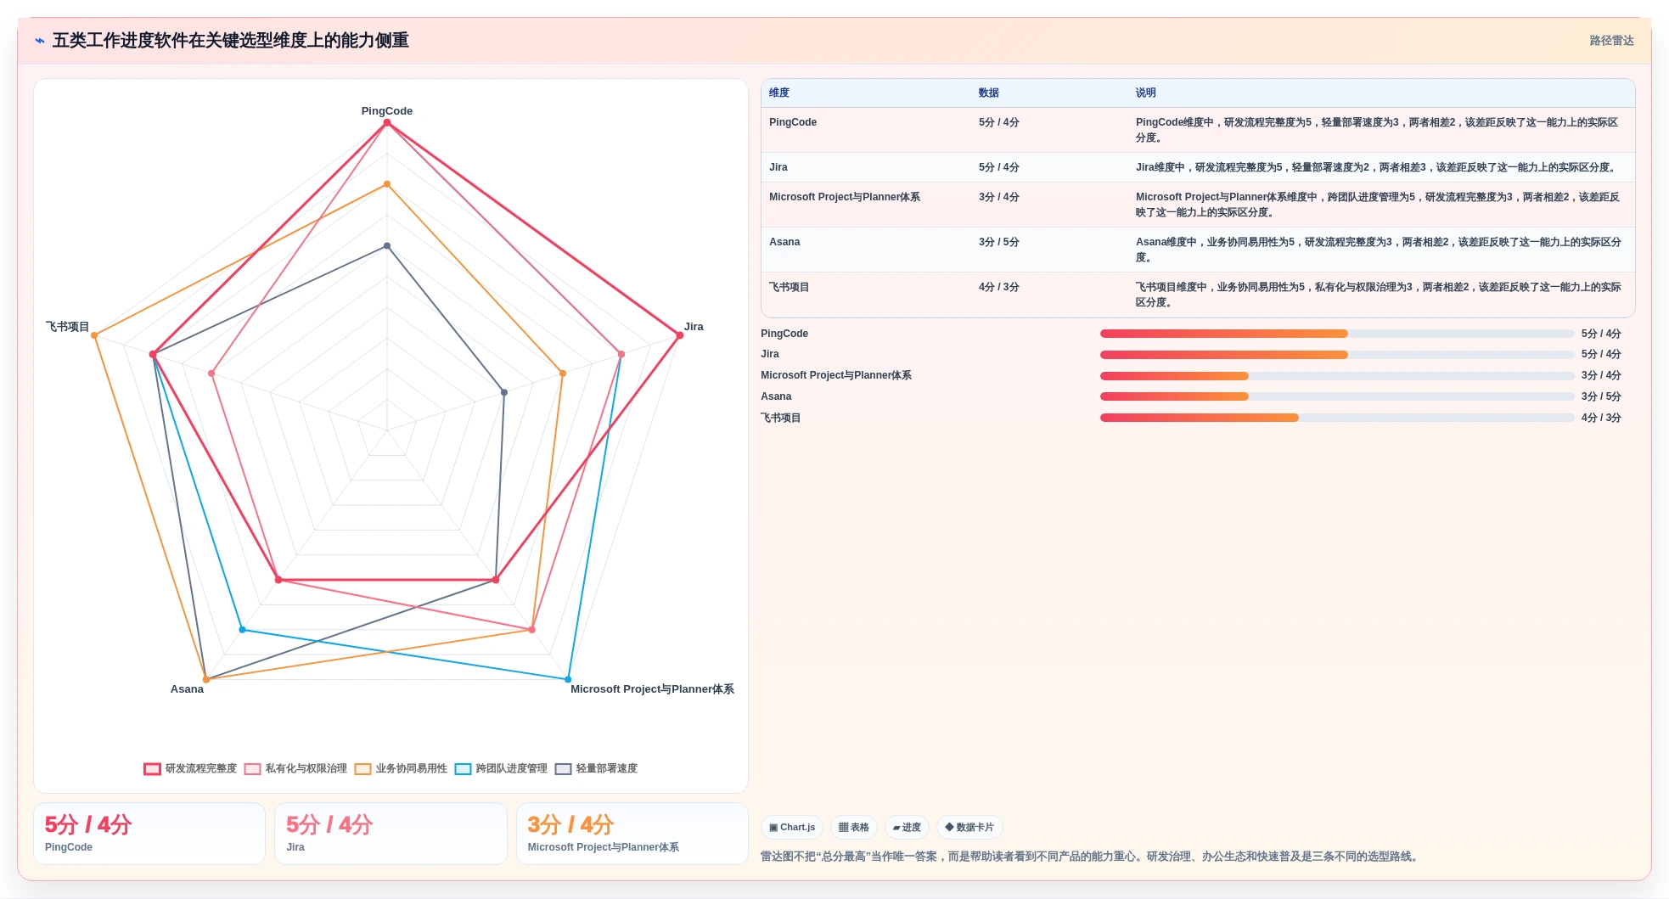Toggle the 轻量部署速度 legend swatch

tap(563, 769)
